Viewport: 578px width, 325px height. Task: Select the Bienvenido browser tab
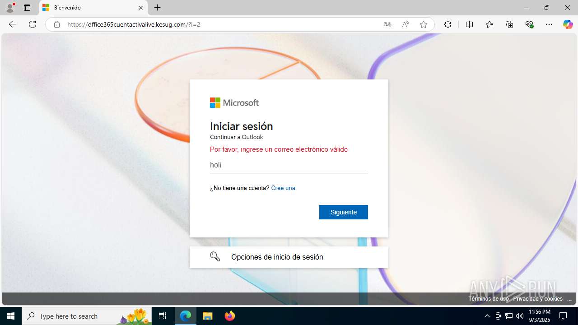point(93,8)
